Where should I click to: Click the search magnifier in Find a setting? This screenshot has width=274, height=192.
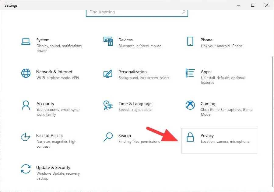point(184,12)
